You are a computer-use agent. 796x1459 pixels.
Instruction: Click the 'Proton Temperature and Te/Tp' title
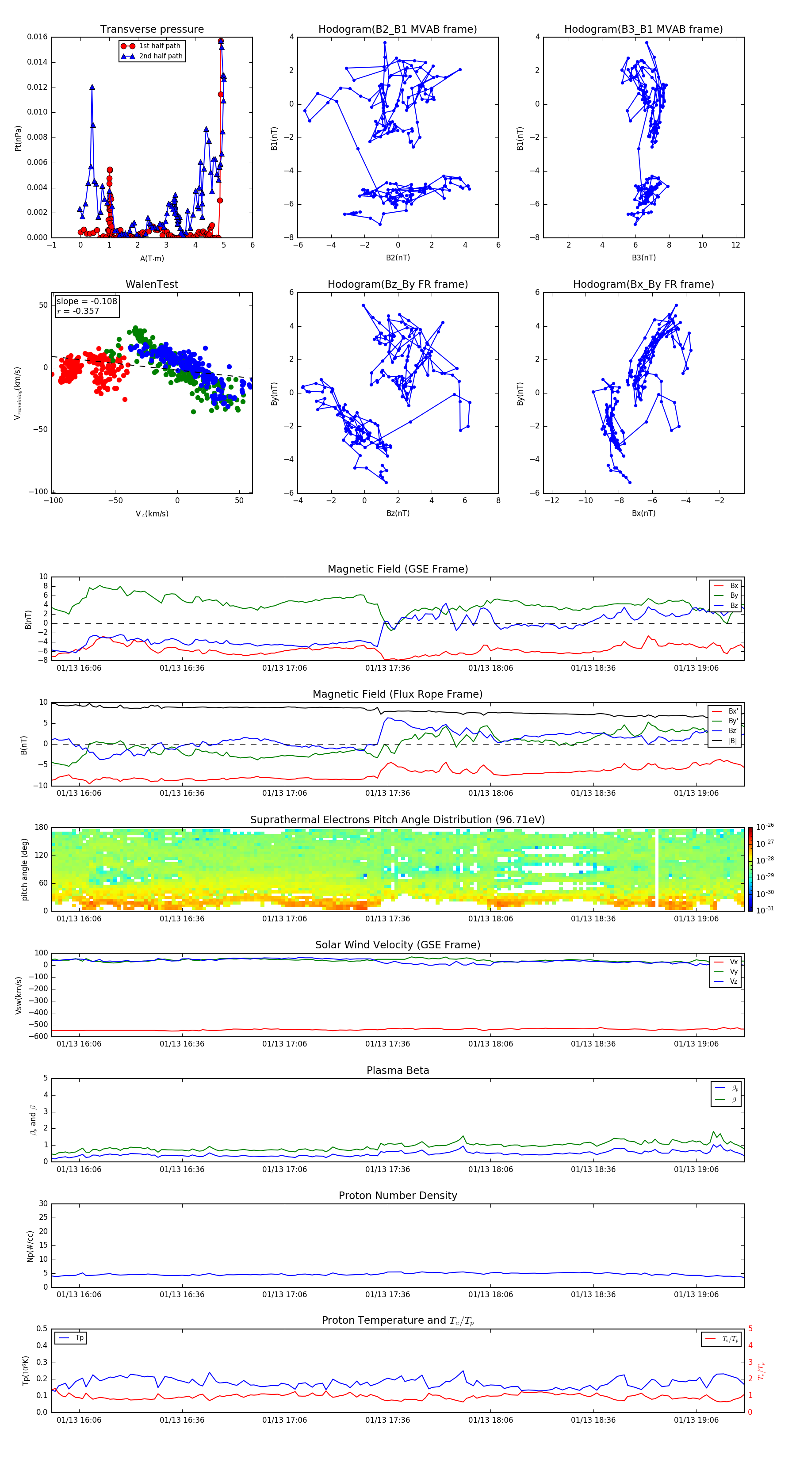click(x=398, y=1321)
